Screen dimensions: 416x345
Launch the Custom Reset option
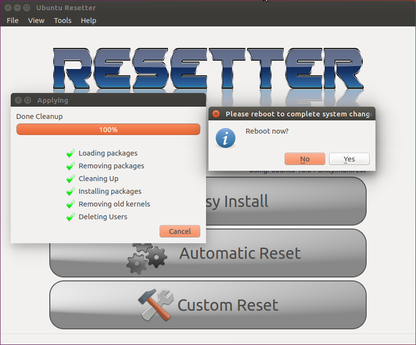coord(208,305)
